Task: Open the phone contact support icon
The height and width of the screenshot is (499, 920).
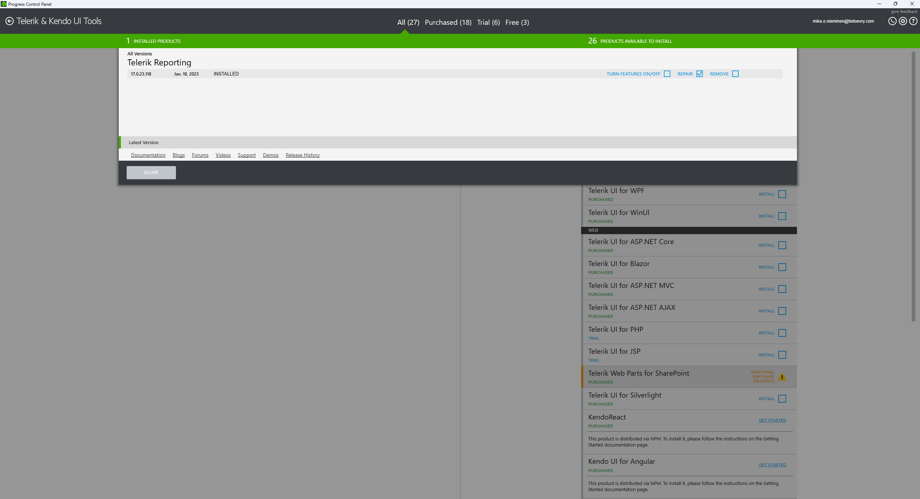Action: pyautogui.click(x=892, y=21)
